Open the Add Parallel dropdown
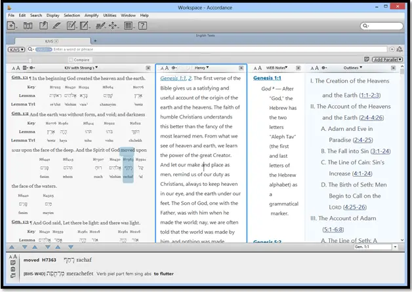The image size is (412, 292). click(387, 60)
